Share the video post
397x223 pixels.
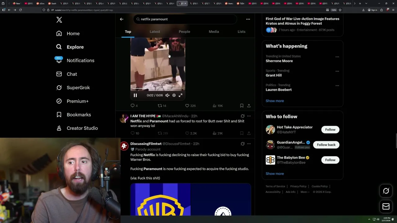tap(249, 106)
